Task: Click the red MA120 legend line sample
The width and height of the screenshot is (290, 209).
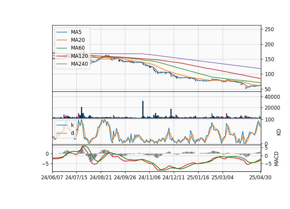Action: coord(62,56)
